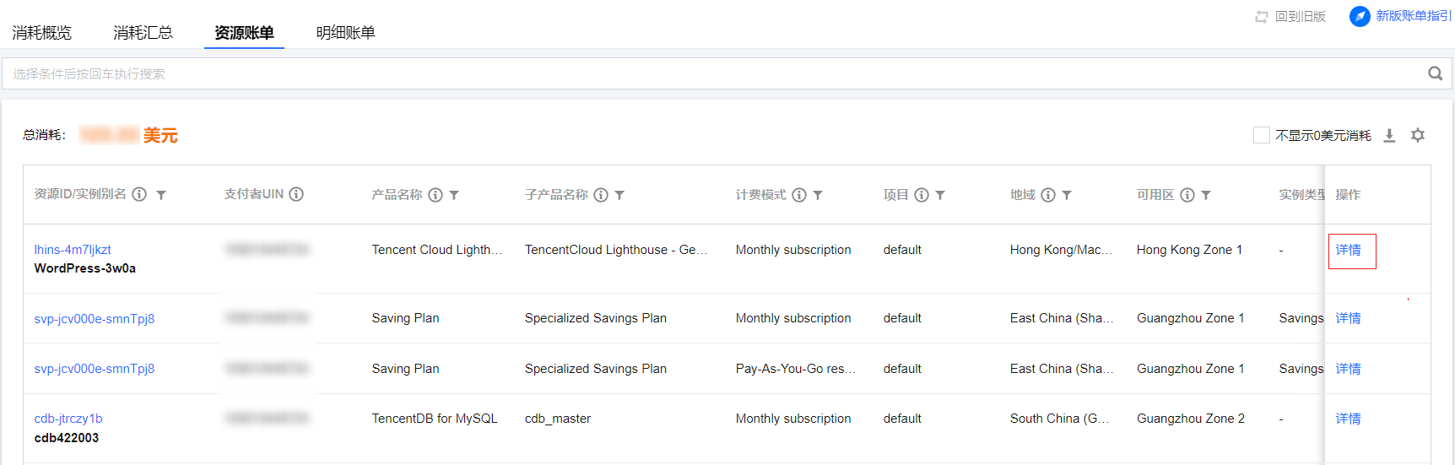The width and height of the screenshot is (1455, 465).
Task: Open filter for 计费模式 column
Action: tap(818, 195)
